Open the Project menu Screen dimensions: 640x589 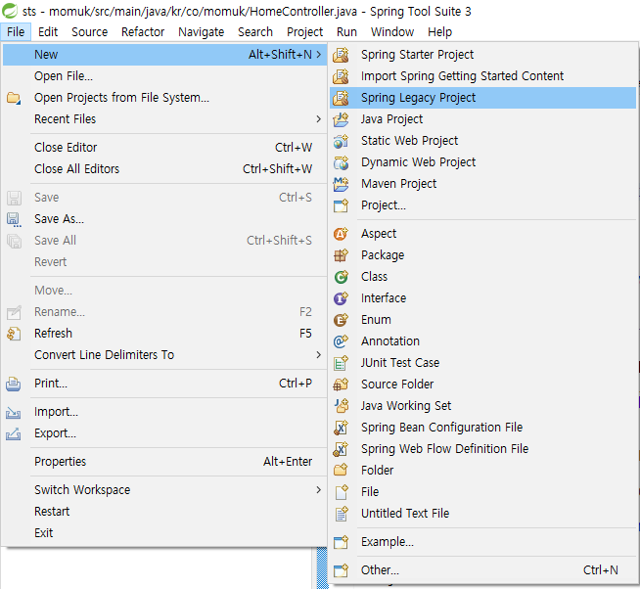304,32
